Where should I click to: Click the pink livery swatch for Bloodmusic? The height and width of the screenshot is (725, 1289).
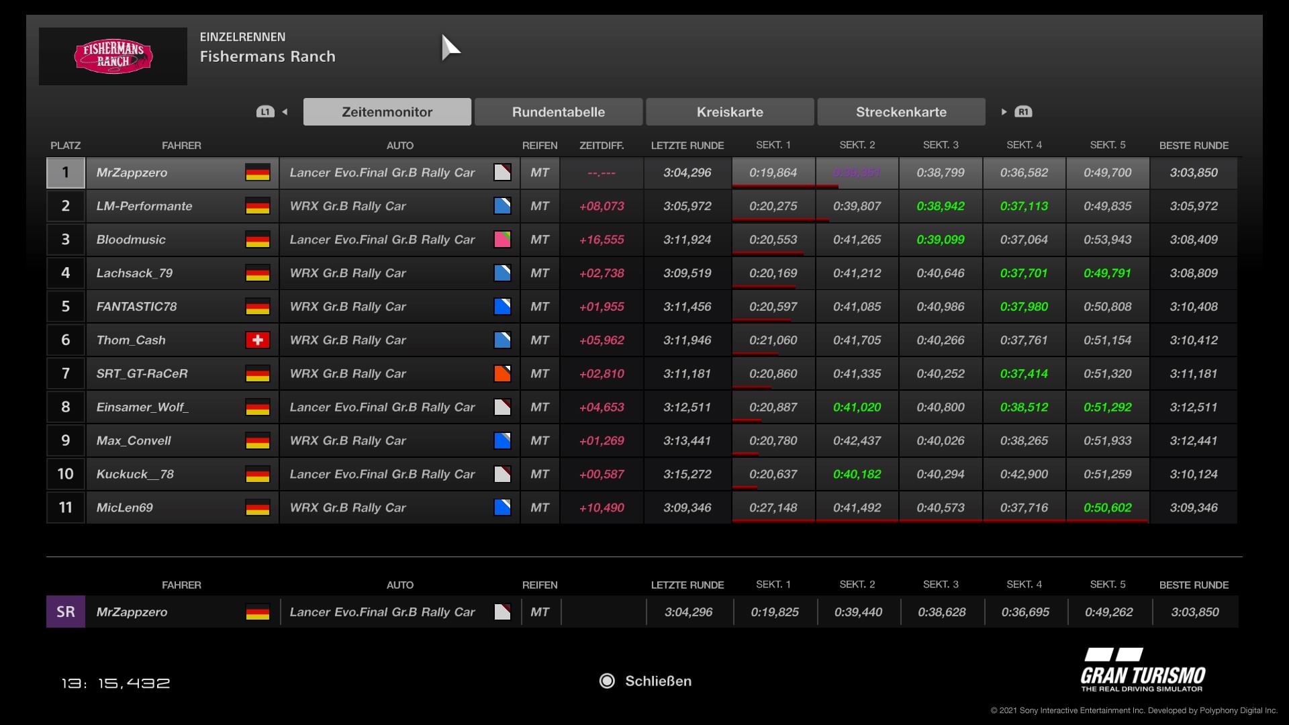(502, 240)
